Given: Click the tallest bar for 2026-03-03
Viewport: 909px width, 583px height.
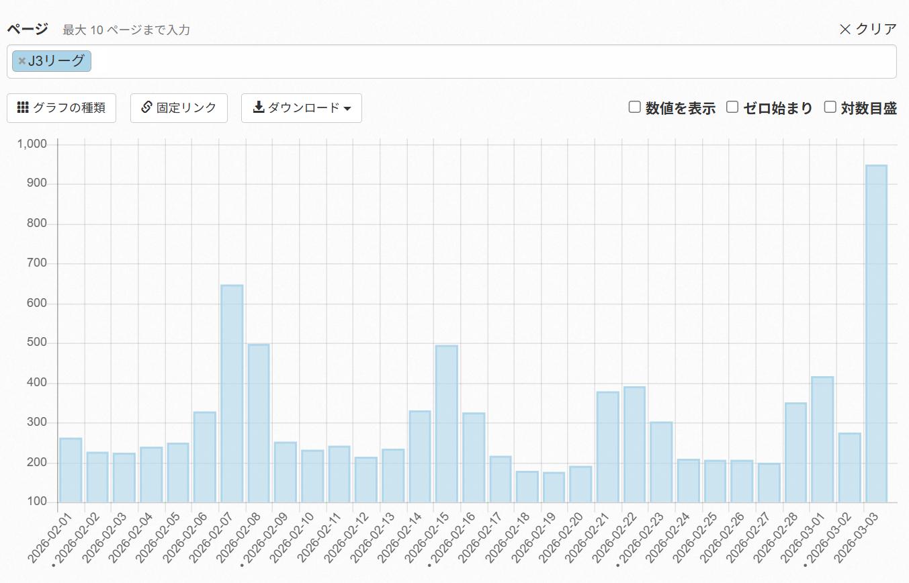Looking at the screenshot, I should (x=876, y=333).
